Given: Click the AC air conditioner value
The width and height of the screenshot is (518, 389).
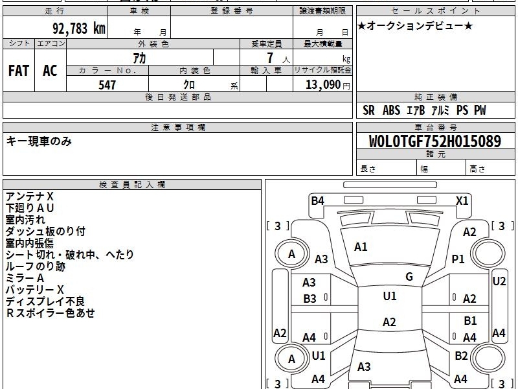Looking at the screenshot, I should (x=51, y=71).
